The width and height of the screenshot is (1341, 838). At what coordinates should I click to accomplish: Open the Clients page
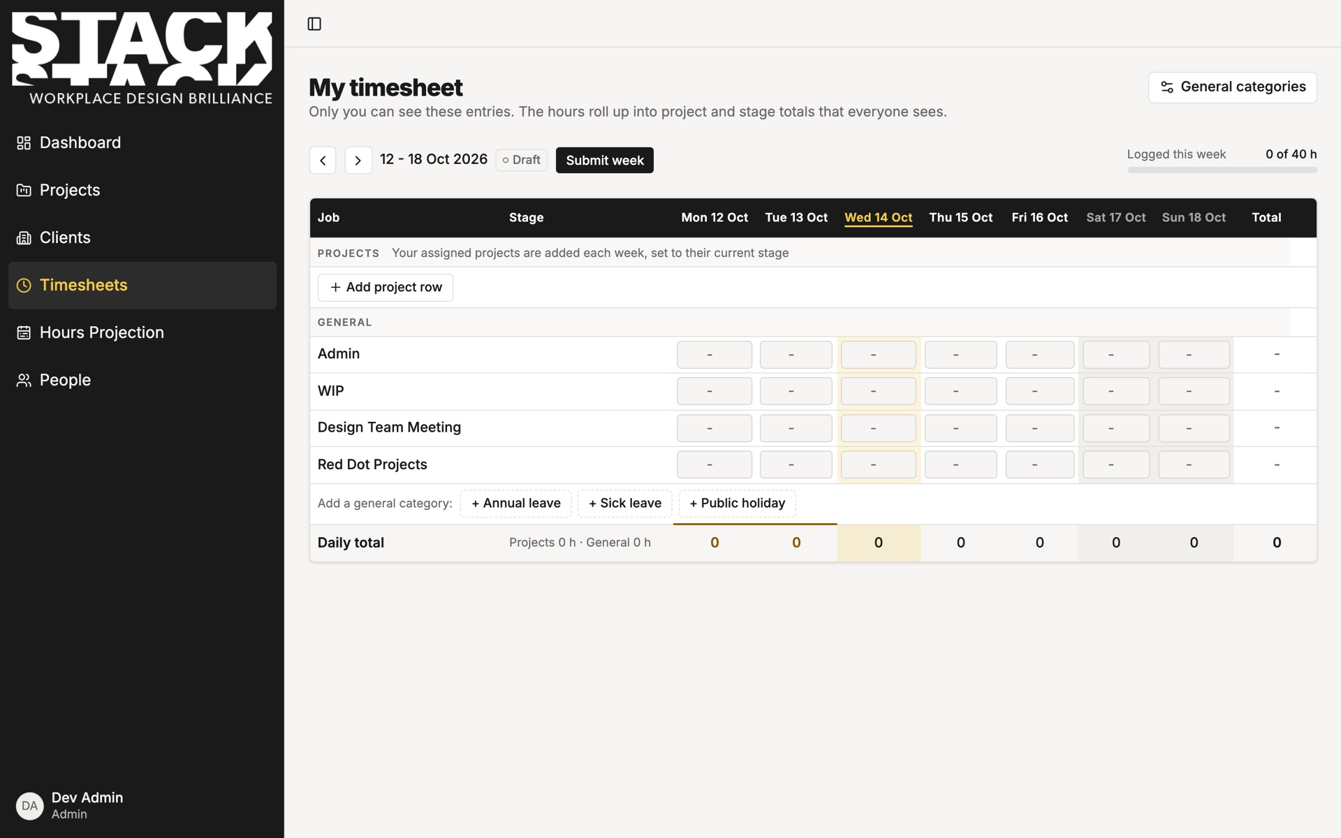click(142, 237)
